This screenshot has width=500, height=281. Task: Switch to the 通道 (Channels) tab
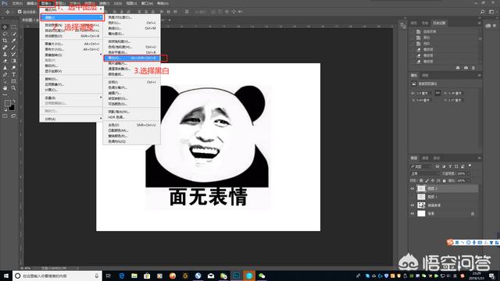[425, 158]
